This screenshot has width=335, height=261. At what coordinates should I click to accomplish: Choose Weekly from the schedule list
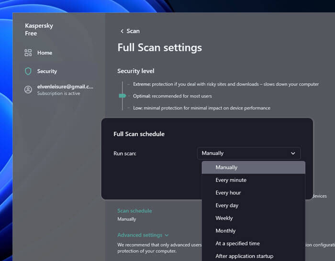click(253, 218)
